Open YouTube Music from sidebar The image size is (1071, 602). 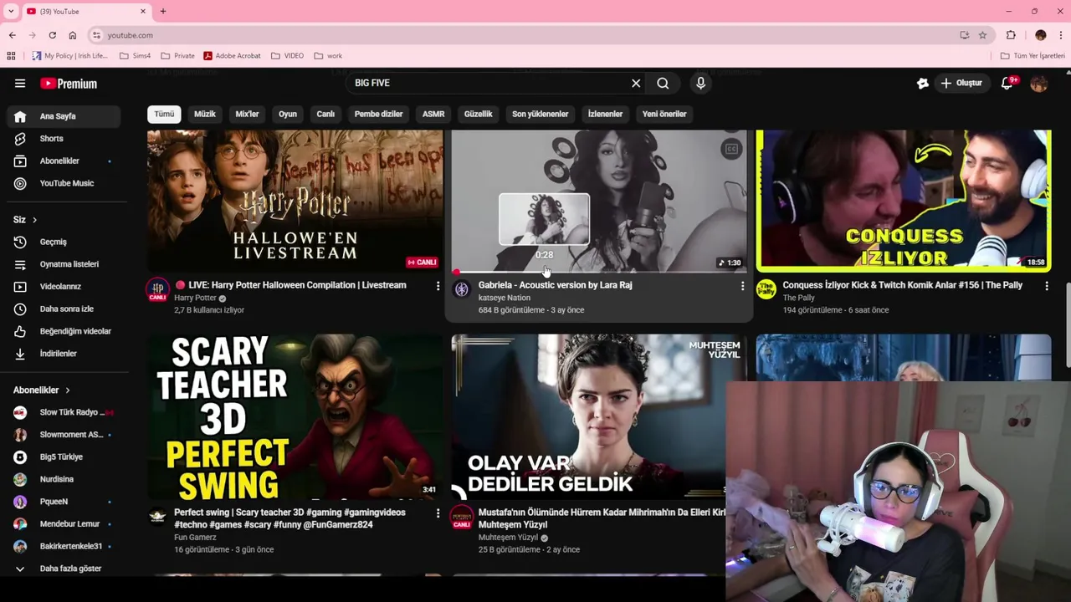[x=64, y=183]
